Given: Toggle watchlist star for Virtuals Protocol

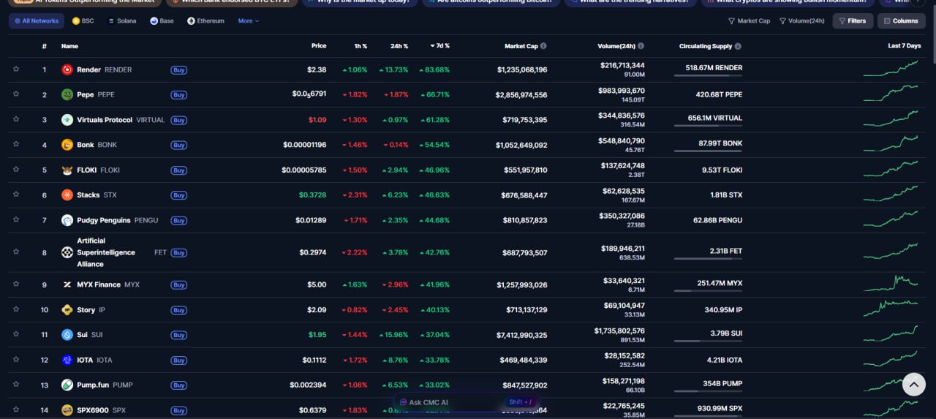Looking at the screenshot, I should click(x=16, y=120).
